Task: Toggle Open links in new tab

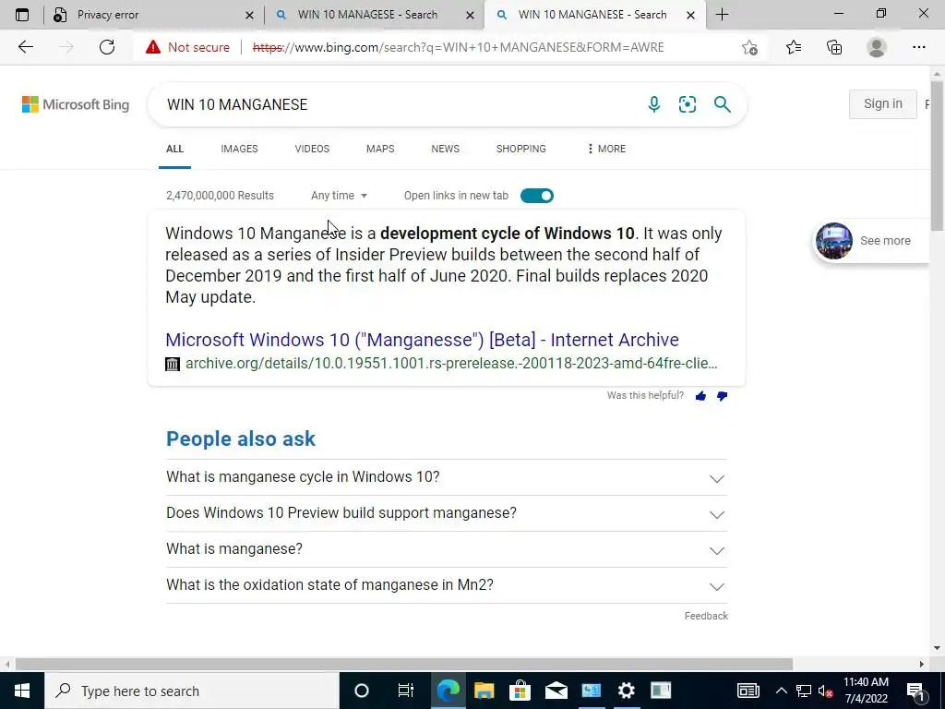Action: pyautogui.click(x=536, y=196)
